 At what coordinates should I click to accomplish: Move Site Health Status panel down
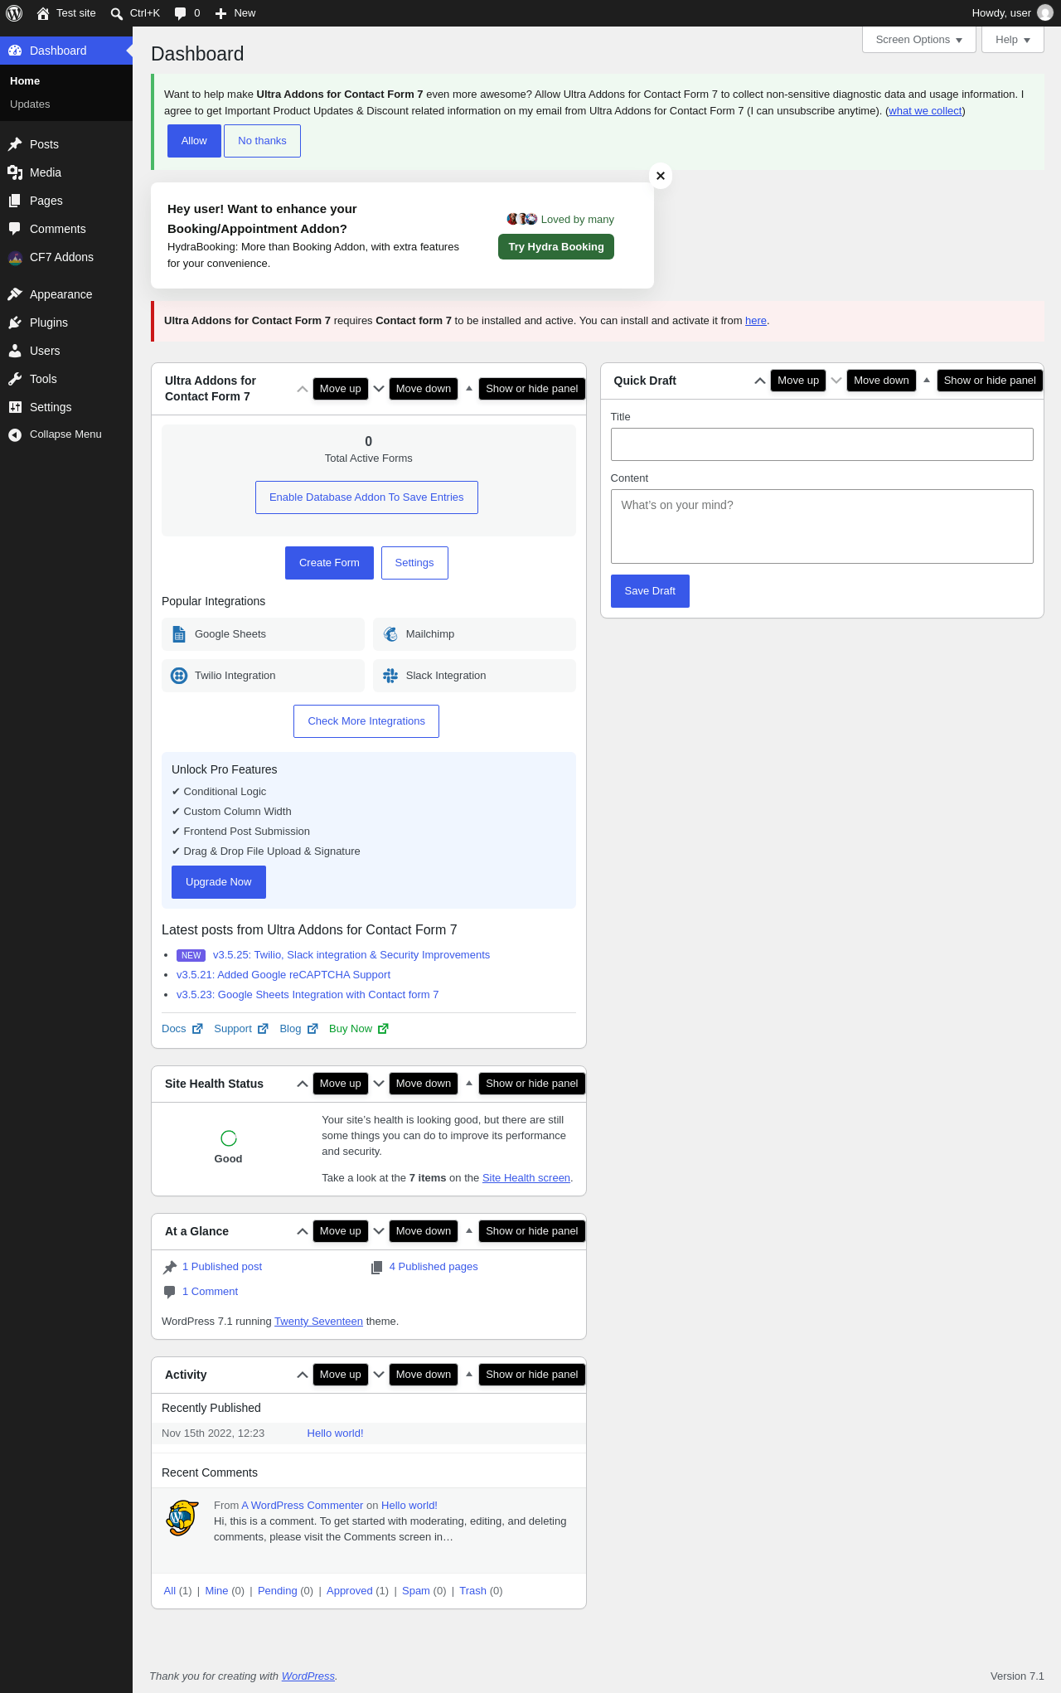(379, 1084)
